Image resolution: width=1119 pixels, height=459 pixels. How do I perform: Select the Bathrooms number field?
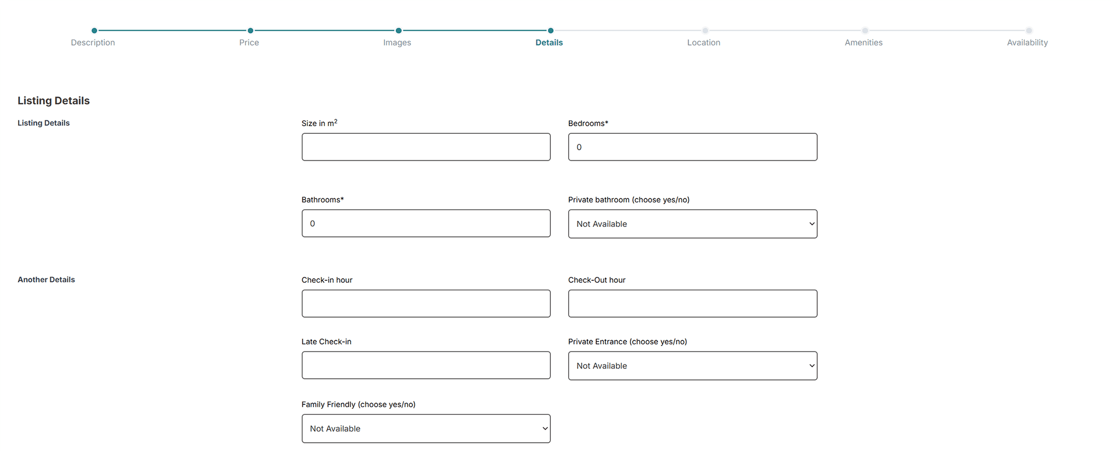click(425, 223)
